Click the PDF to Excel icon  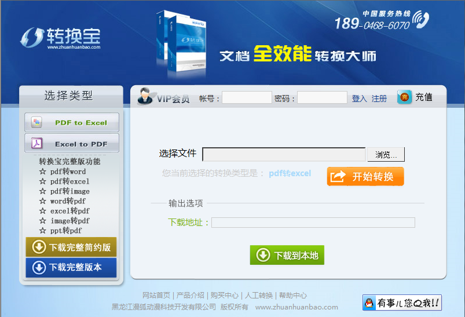point(37,122)
